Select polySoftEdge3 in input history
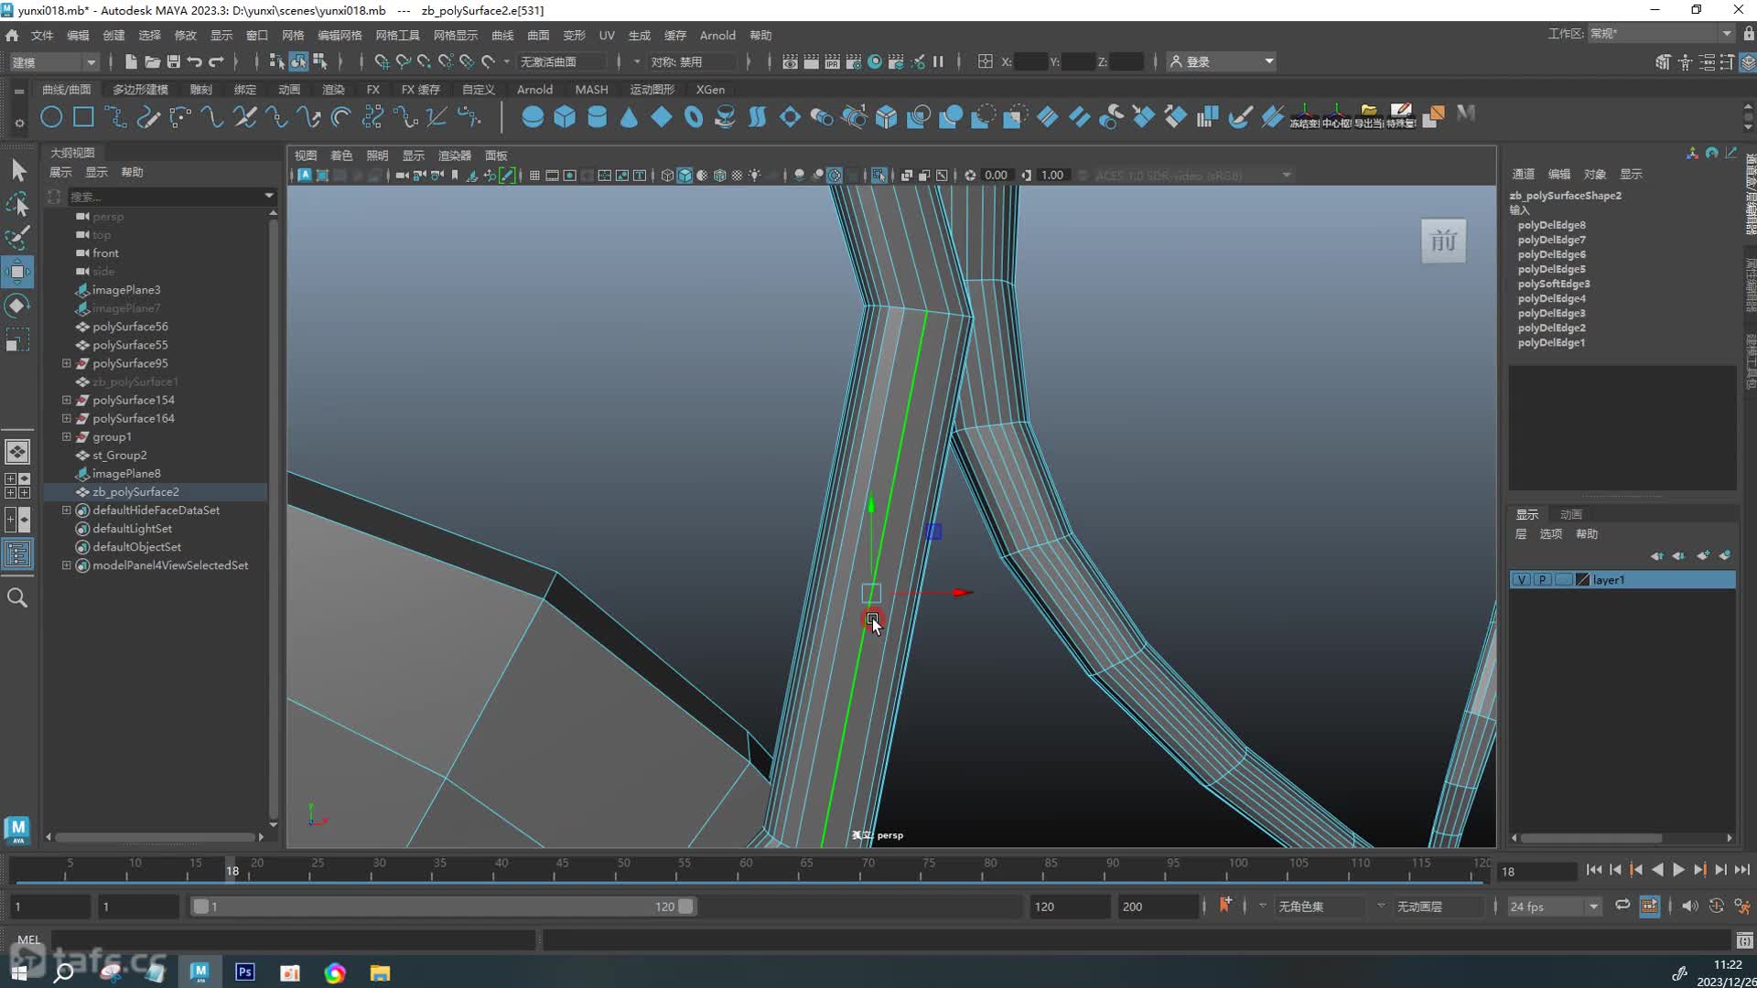Image resolution: width=1757 pixels, height=988 pixels. click(1554, 284)
